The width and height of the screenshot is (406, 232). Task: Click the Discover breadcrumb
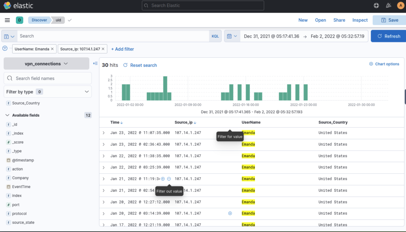click(39, 20)
